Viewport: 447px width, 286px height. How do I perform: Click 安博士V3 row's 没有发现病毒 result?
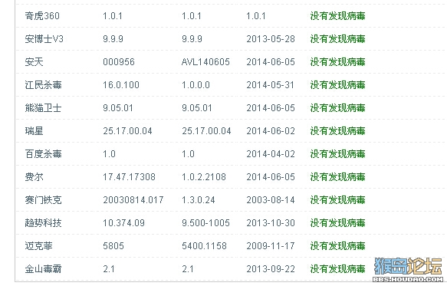click(x=337, y=39)
